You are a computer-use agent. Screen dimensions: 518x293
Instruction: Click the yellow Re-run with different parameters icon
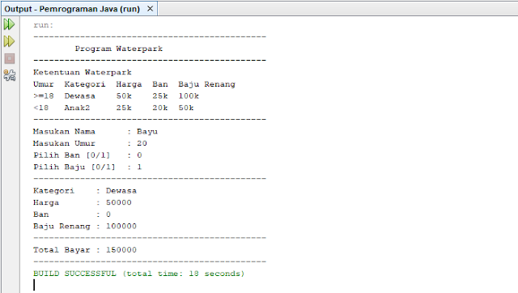(9, 41)
